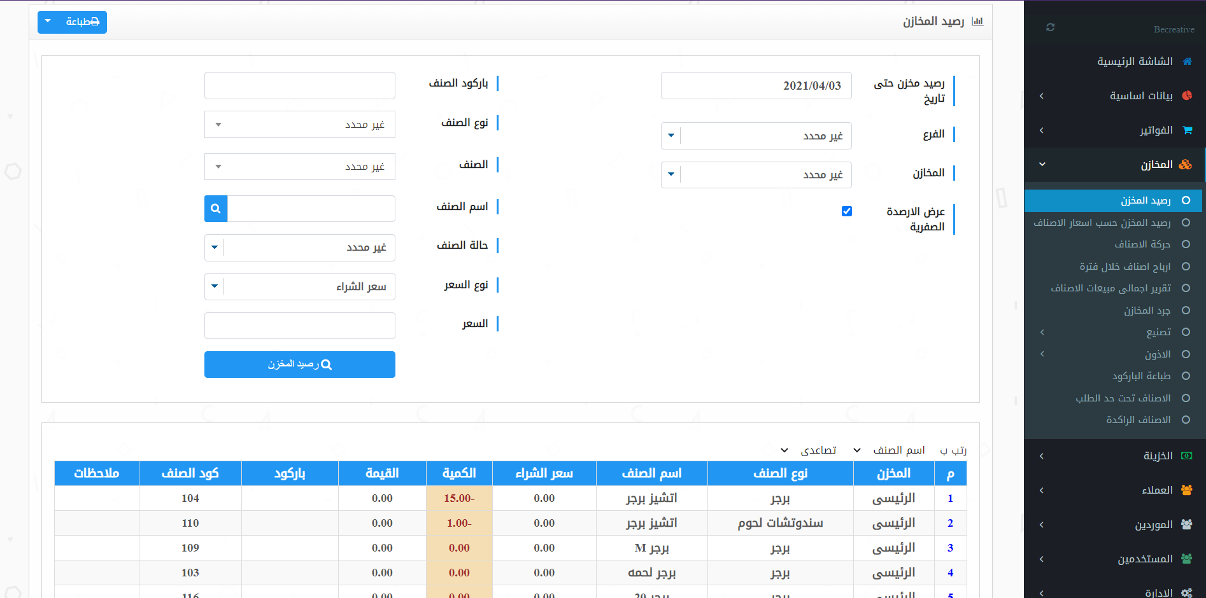Click the pie chart icon for بيانات اساسية
1206x598 pixels.
pos(1187,95)
